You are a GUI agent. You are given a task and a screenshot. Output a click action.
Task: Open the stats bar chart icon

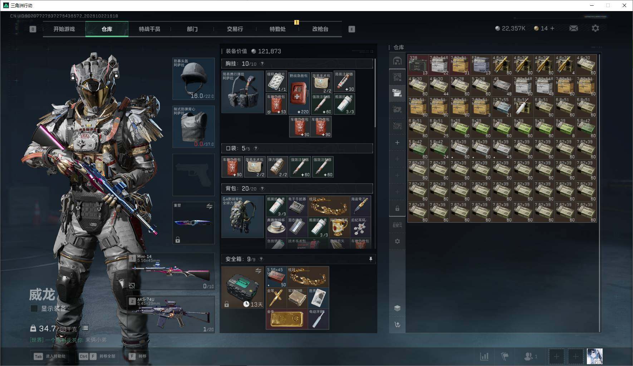click(x=484, y=356)
